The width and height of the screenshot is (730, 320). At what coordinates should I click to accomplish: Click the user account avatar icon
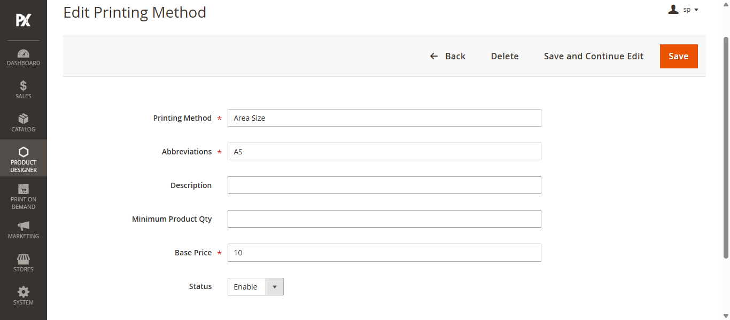click(x=673, y=9)
